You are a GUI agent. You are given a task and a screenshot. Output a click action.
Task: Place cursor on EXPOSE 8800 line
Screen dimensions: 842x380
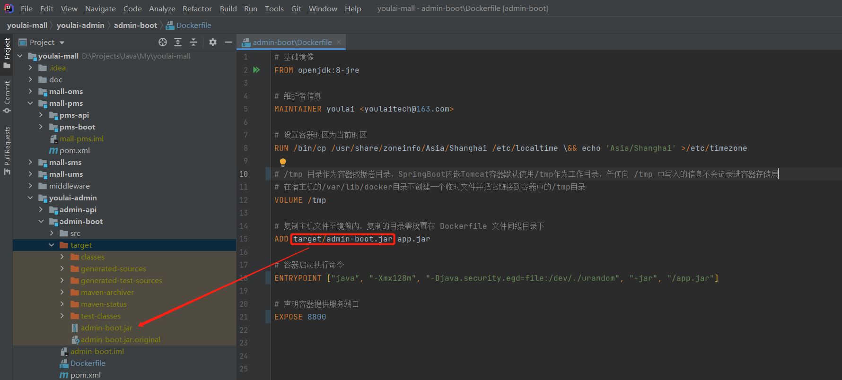pos(300,317)
